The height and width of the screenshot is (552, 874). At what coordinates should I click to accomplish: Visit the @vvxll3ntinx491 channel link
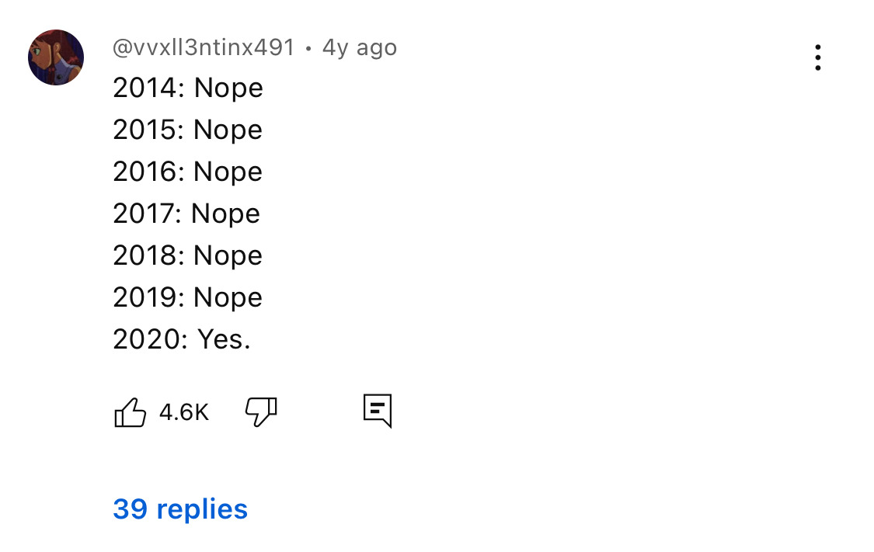[x=204, y=48]
